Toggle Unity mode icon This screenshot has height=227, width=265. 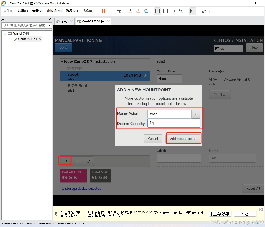pyautogui.click(x=181, y=11)
